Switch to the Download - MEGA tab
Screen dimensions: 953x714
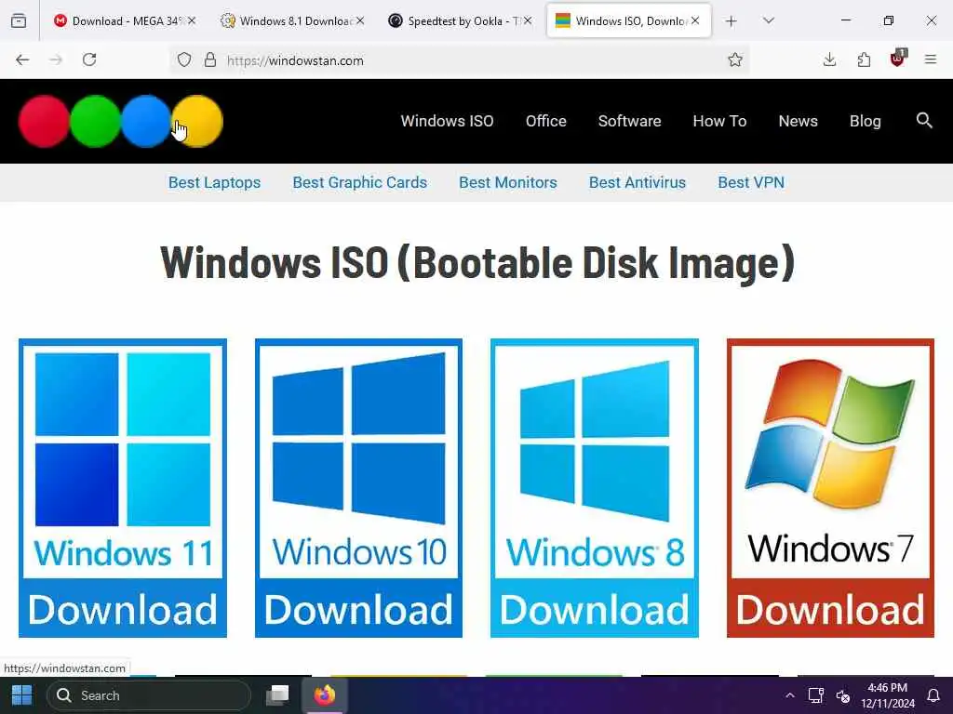pyautogui.click(x=126, y=20)
